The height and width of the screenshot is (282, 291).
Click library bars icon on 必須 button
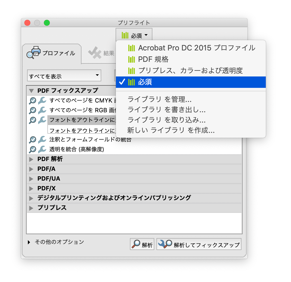[125, 35]
